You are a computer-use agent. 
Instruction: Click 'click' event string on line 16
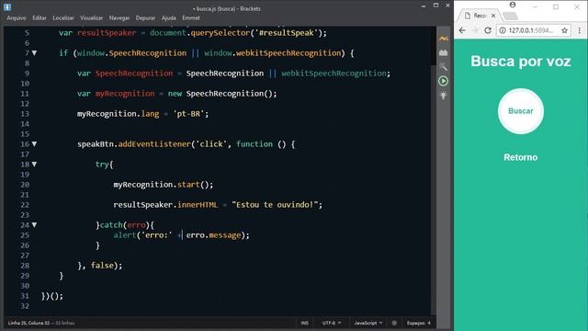[x=211, y=144]
